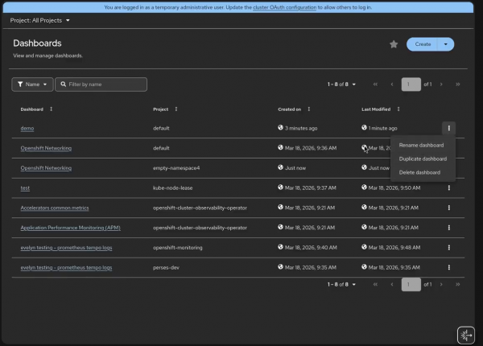Open Accelerators common metrics dashboard
Image resolution: width=483 pixels, height=346 pixels.
[x=55, y=208]
